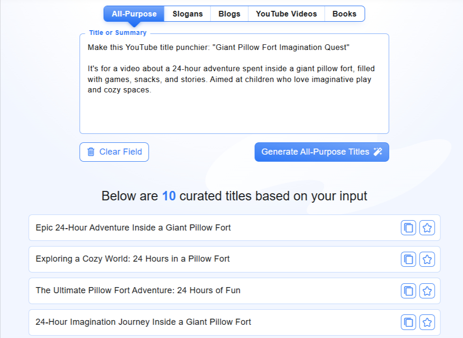Favorite the 'Epic 24-Hour Adventure' title
The image size is (463, 338).
click(x=427, y=228)
